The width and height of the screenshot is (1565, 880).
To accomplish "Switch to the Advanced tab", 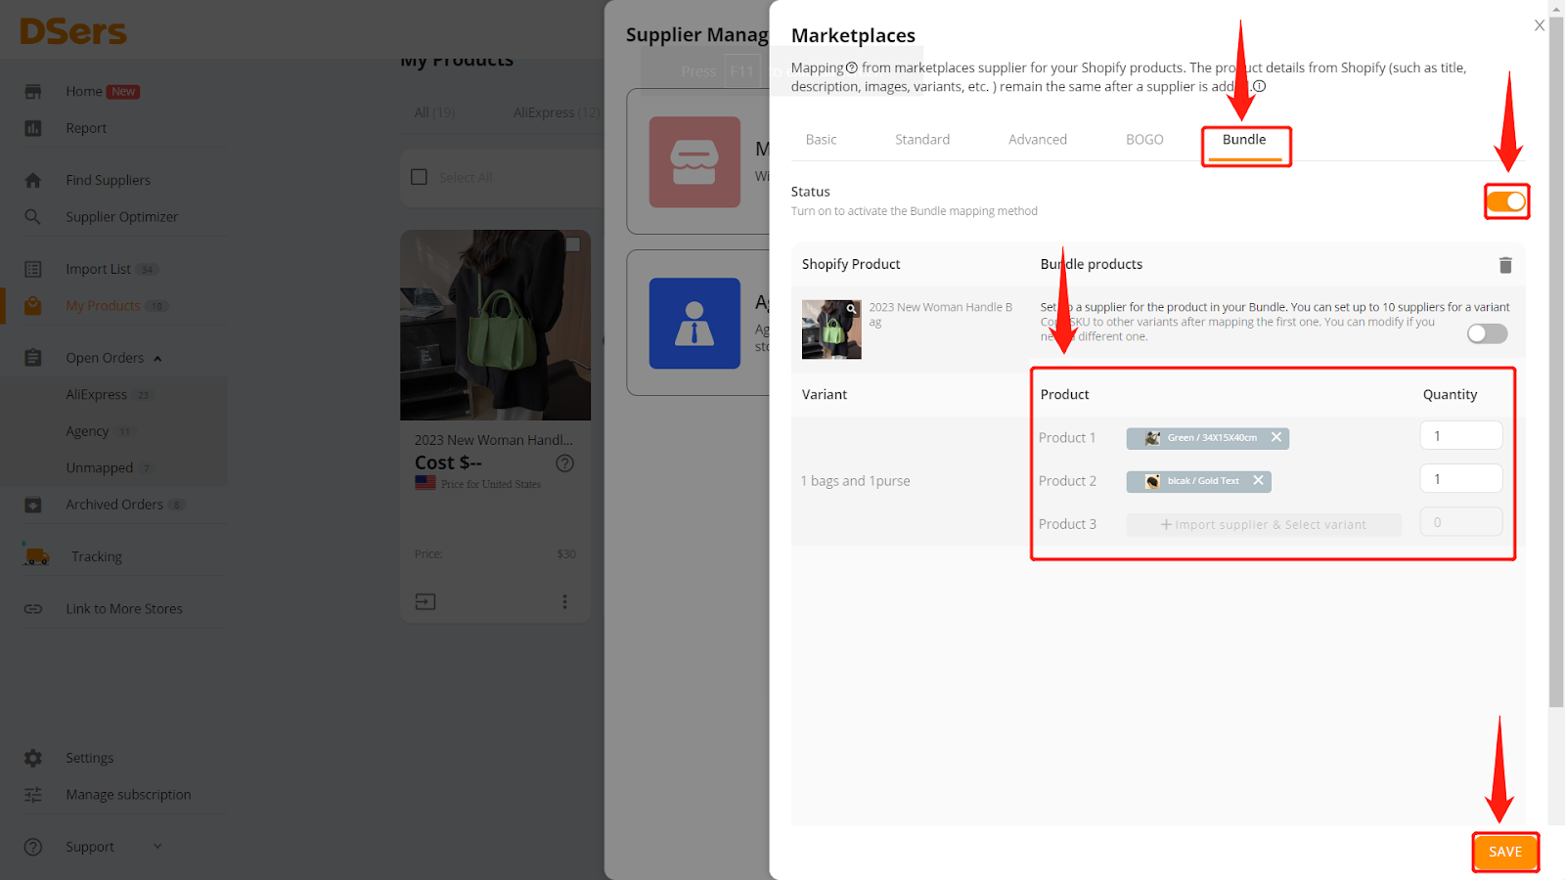I will [x=1038, y=140].
